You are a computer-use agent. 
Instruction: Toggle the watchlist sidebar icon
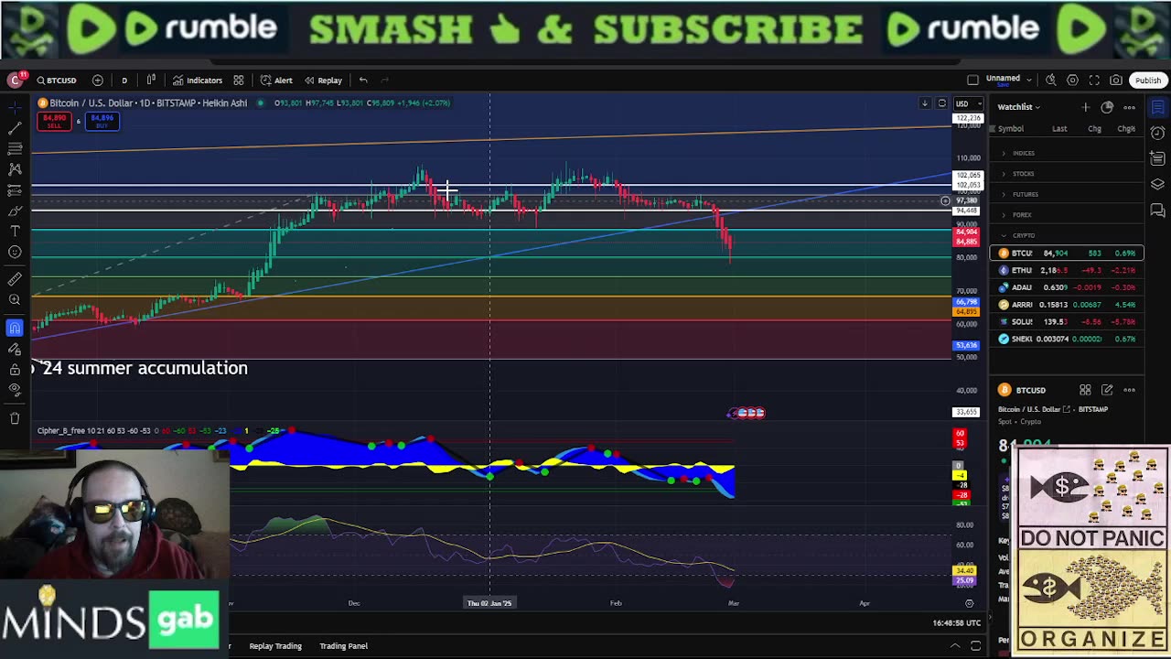point(1157,107)
